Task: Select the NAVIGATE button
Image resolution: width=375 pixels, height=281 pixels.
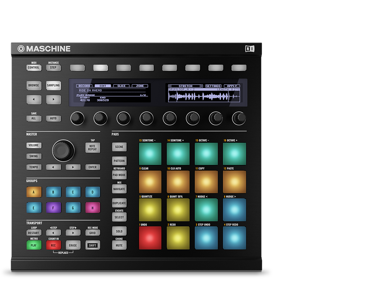Action: click(119, 189)
